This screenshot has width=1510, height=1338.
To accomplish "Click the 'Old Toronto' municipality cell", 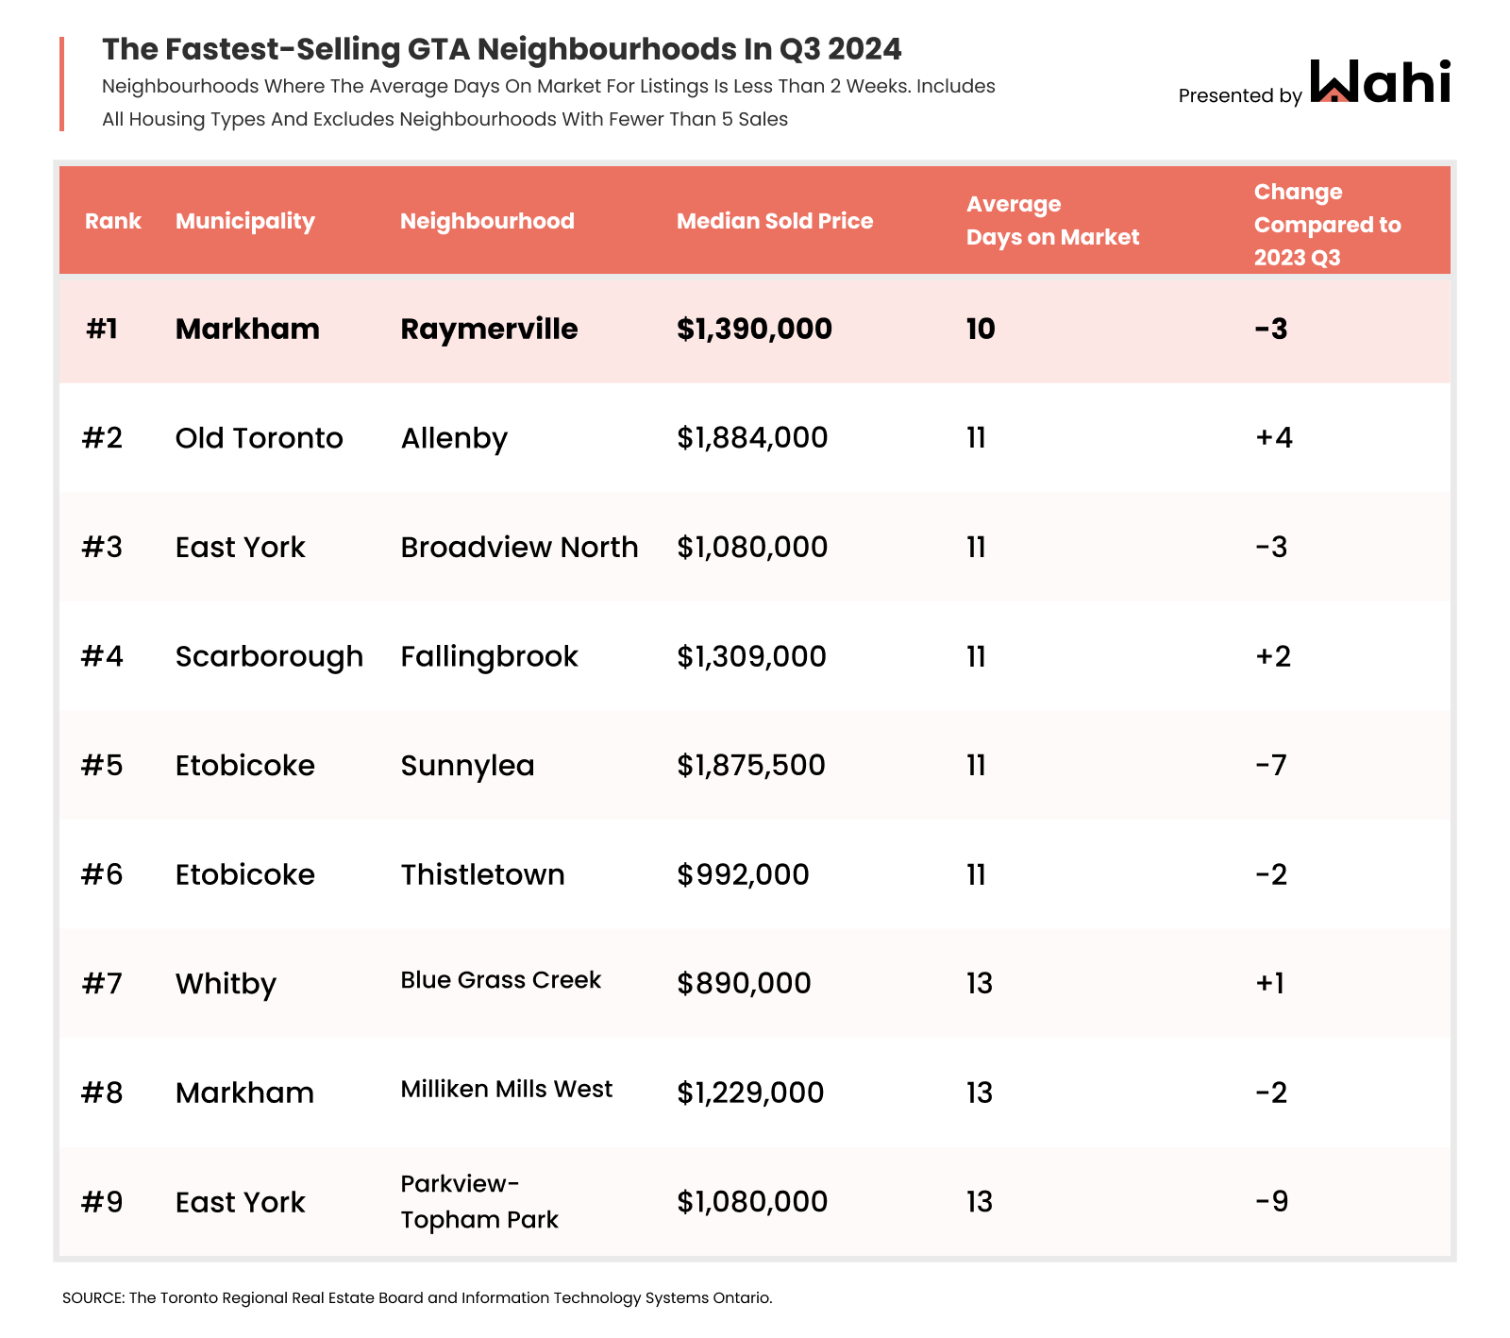I will click(260, 438).
